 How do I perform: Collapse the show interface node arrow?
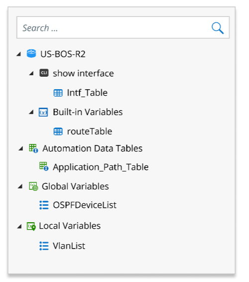[31, 73]
